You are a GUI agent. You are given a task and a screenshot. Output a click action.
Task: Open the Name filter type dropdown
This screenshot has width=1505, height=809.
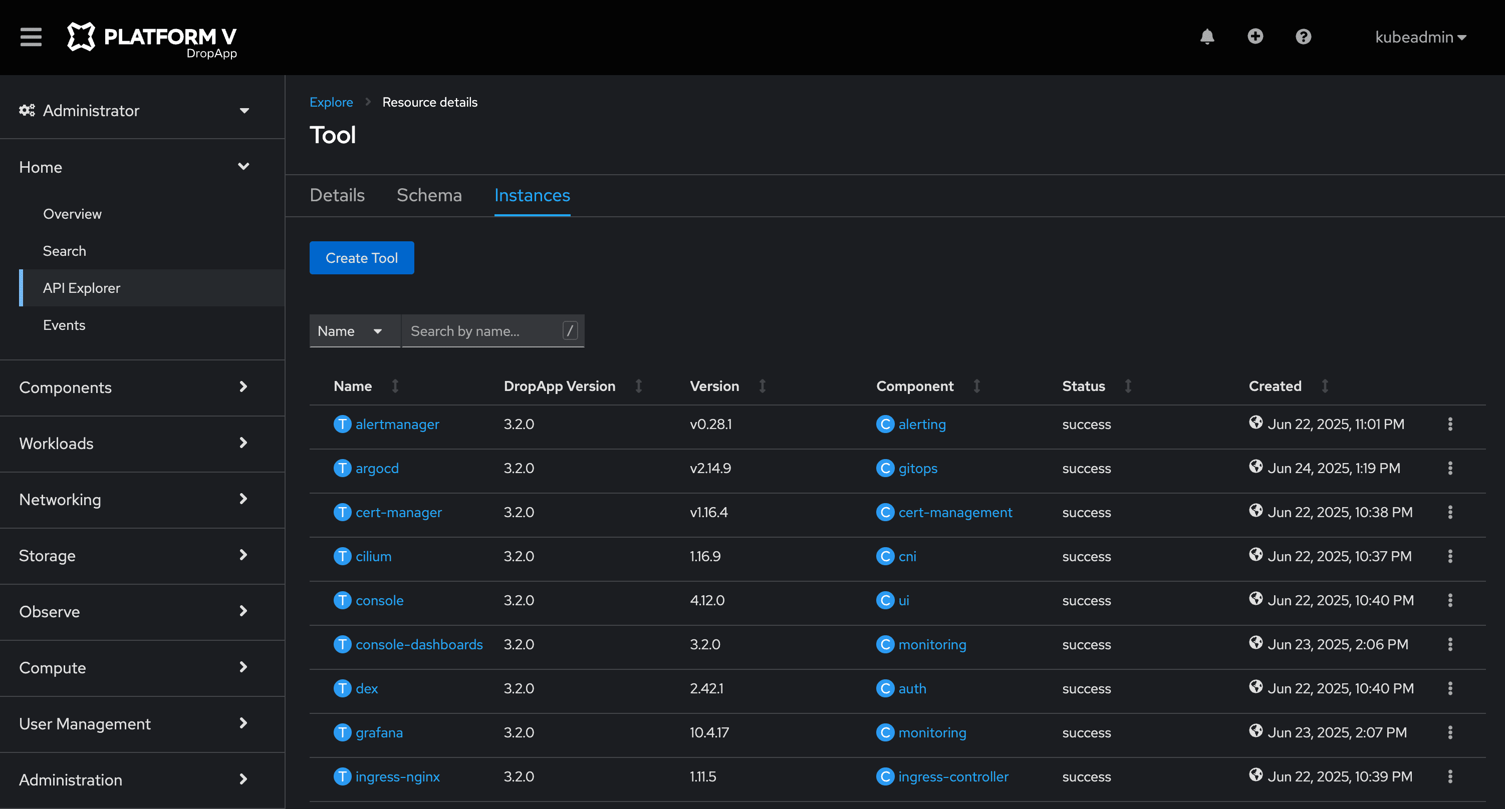click(354, 331)
